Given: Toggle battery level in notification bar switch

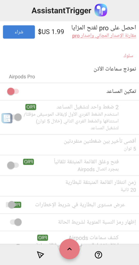Looking at the screenshot, I should tap(10, 205).
